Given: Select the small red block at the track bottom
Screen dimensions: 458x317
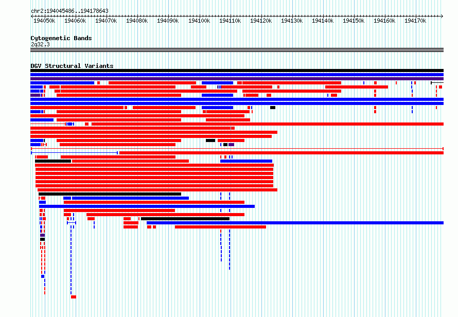Looking at the screenshot, I should click(x=74, y=297).
